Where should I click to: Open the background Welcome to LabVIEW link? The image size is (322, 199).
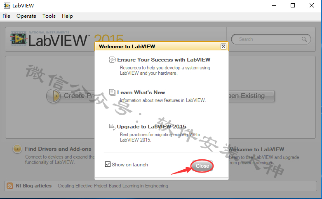point(256,149)
